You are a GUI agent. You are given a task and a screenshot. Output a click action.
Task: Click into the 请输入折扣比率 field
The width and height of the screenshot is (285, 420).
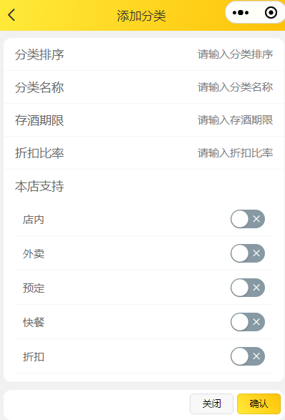coord(235,153)
